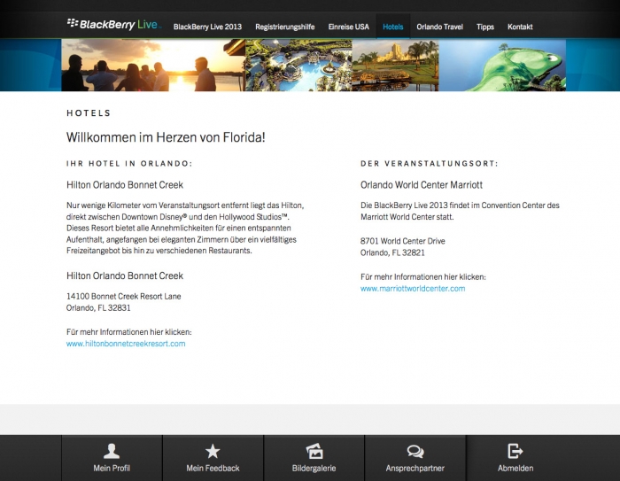Visit the www.marriottworldcenter.com link
620x481 pixels.
[x=413, y=289]
